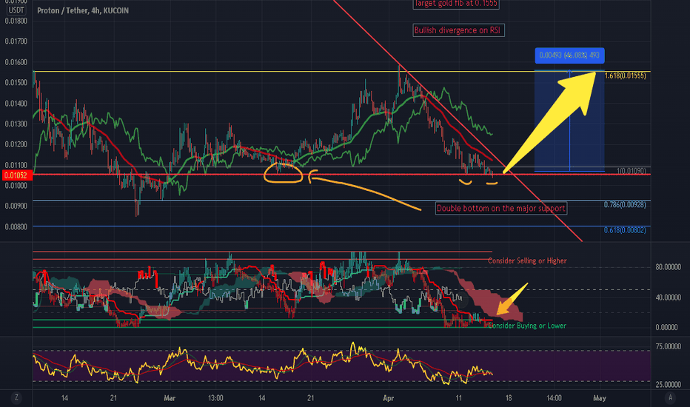Click the 18 date label on time axis

pyautogui.click(x=509, y=398)
